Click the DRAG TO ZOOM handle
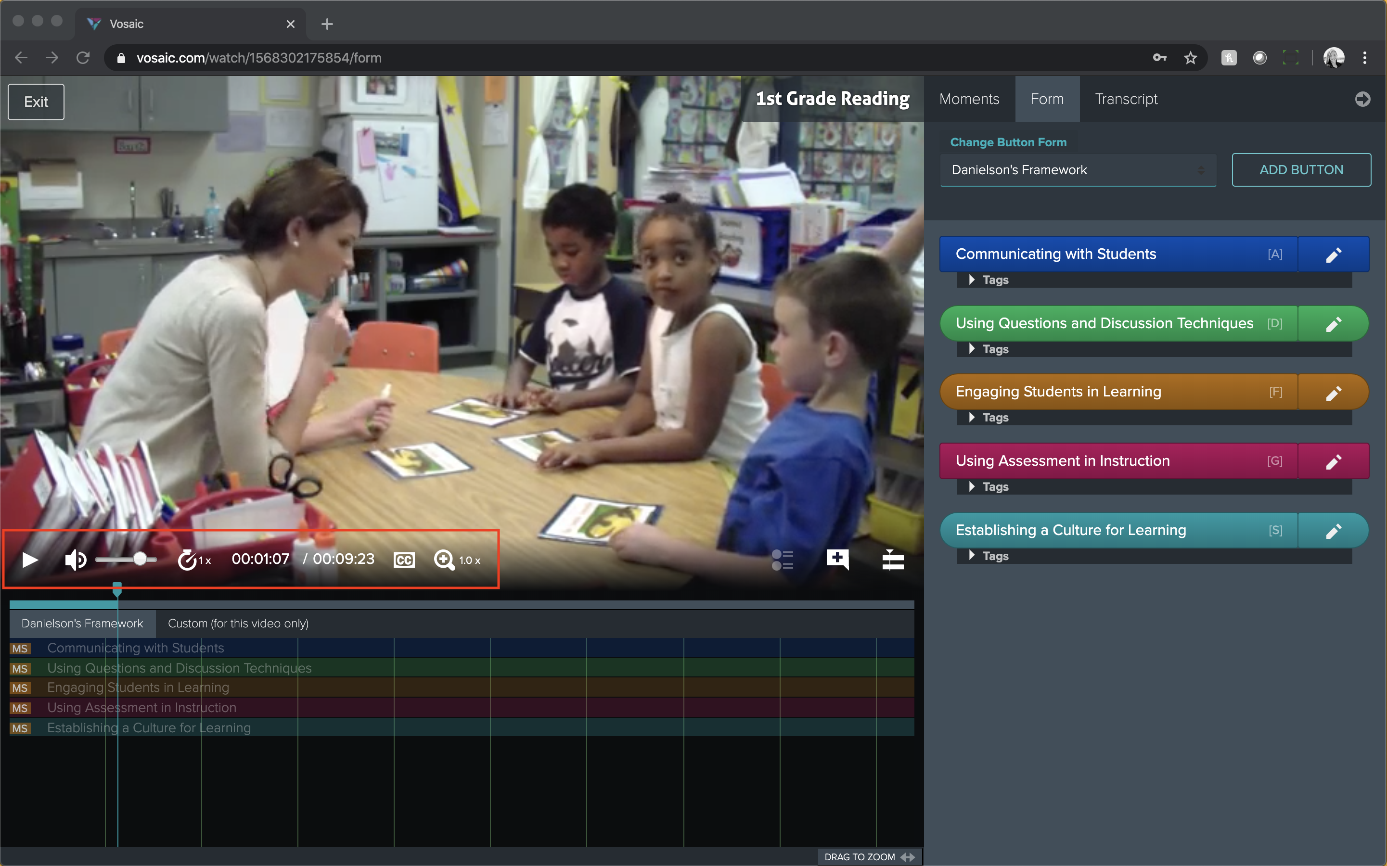Image resolution: width=1387 pixels, height=866 pixels. 869,857
